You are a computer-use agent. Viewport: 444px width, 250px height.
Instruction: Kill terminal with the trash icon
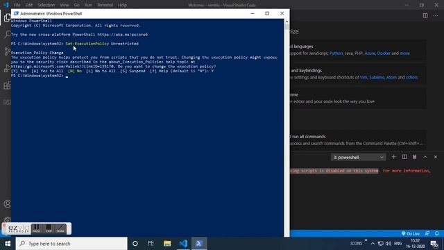(415, 157)
